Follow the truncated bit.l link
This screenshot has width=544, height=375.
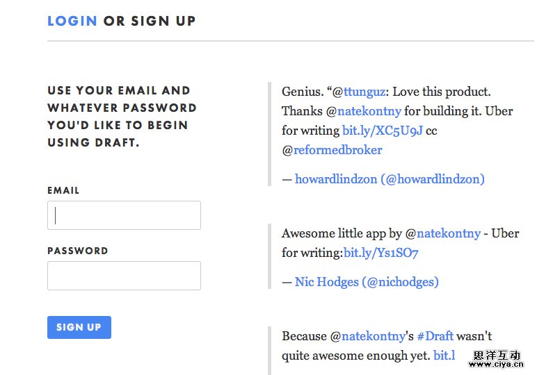(x=444, y=356)
